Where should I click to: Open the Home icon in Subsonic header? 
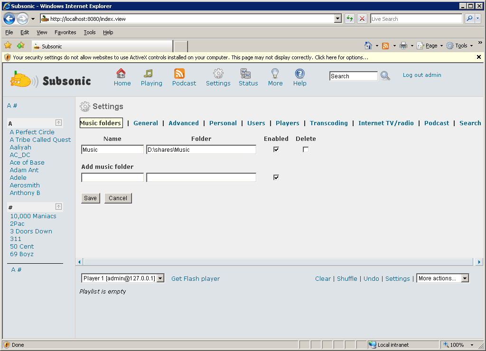coord(121,74)
